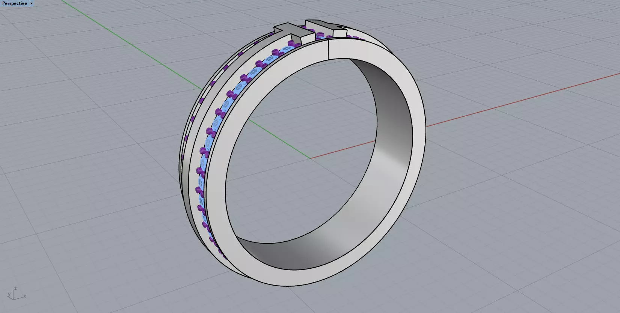Click the XYZ world axes icon
This screenshot has width=620, height=313.
17,293
